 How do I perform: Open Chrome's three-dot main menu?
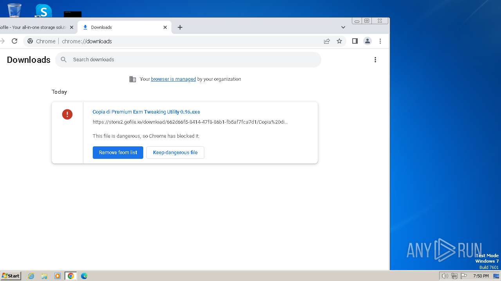(x=380, y=41)
